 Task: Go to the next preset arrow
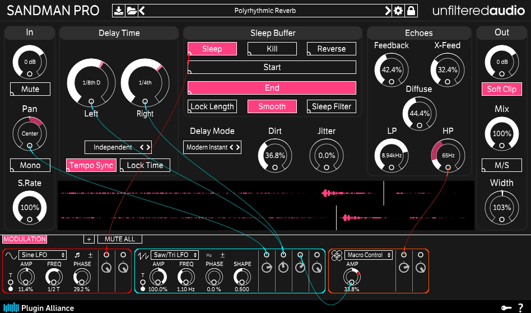388,11
